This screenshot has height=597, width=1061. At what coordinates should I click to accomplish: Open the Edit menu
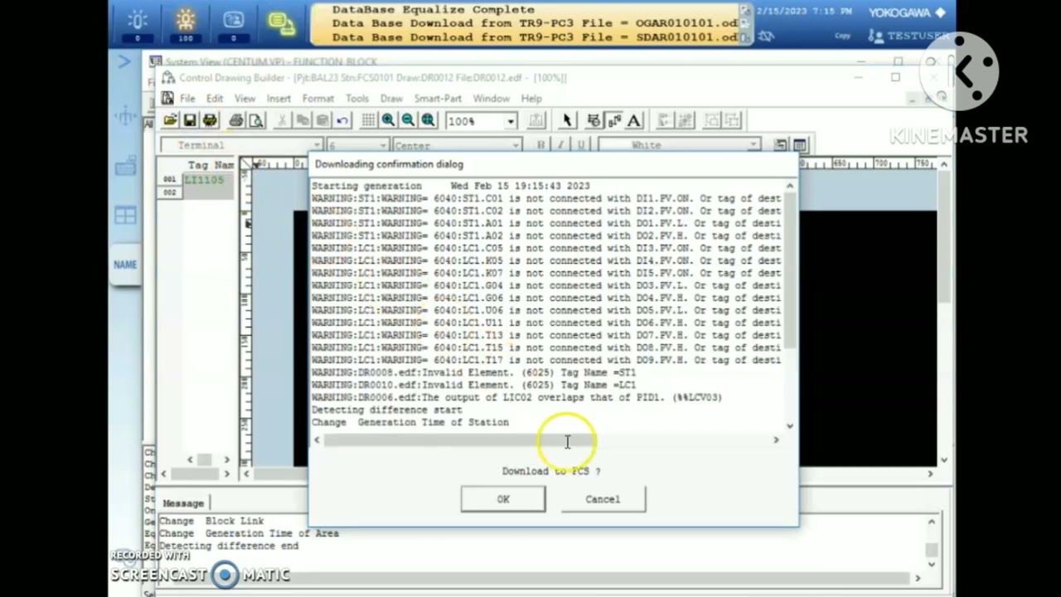pyautogui.click(x=215, y=99)
